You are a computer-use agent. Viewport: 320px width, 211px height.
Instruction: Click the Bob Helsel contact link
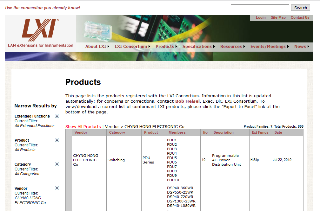[x=187, y=101]
